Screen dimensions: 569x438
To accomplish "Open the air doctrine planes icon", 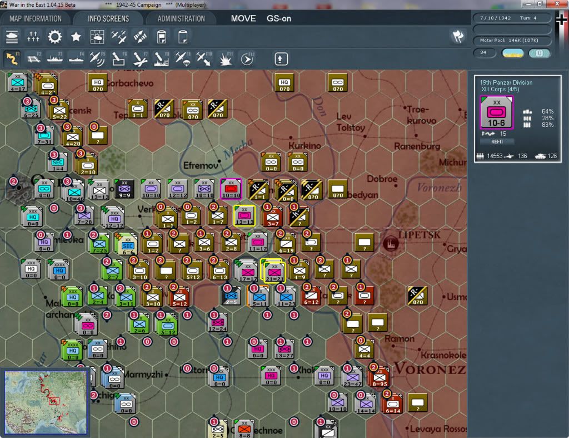I will coord(119,37).
